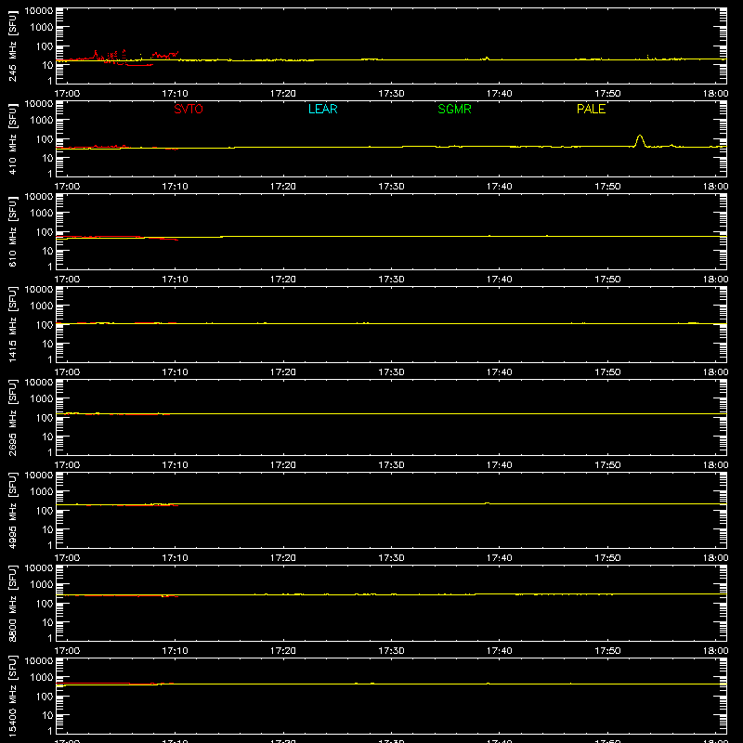Select 17:20 tick label below 1415 MHz plot
The width and height of the screenshot is (743, 743).
(283, 372)
